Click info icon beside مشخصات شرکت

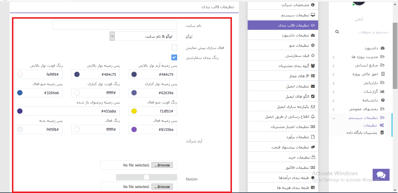(x=313, y=5)
